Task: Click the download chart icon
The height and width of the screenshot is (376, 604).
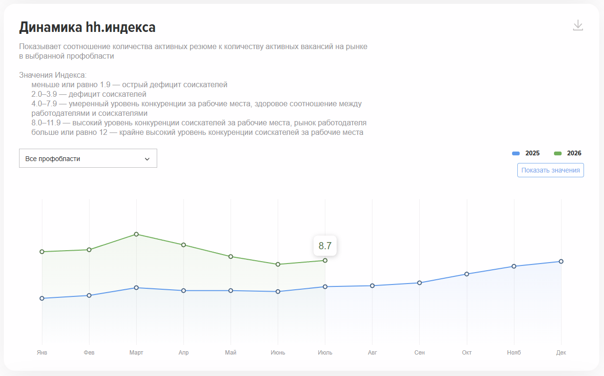Action: (x=578, y=25)
